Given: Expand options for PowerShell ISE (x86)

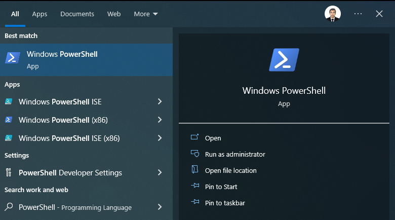Looking at the screenshot, I should pos(160,138).
